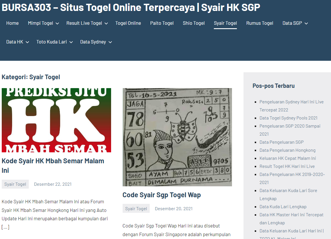Expand the Data HK submenu chevron

click(27, 42)
